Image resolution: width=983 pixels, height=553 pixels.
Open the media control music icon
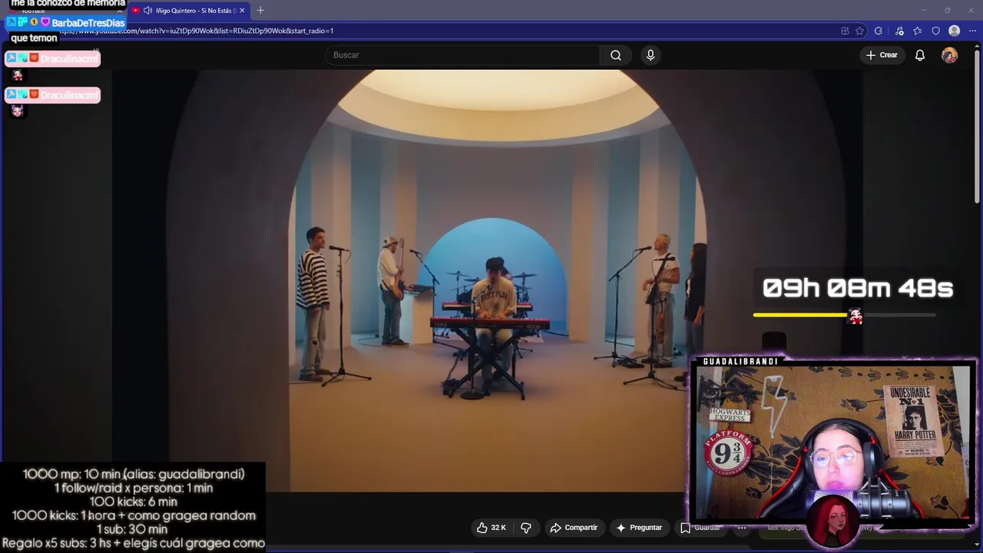pyautogui.click(x=899, y=31)
